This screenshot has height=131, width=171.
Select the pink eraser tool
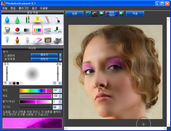click(x=38, y=40)
